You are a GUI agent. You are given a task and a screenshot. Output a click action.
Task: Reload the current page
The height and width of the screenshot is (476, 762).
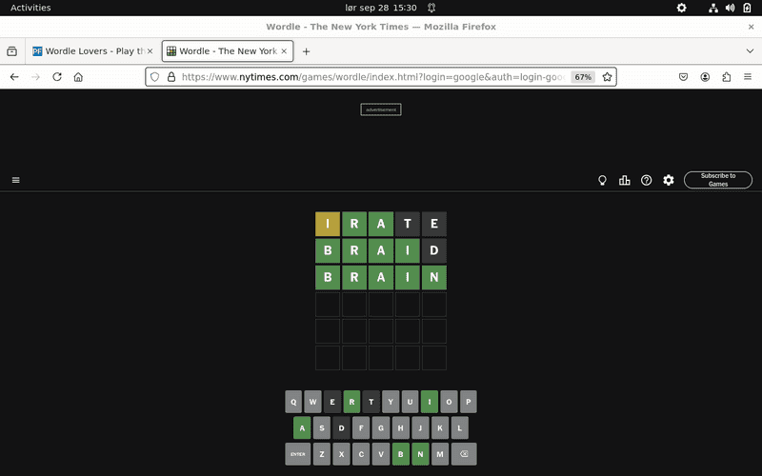[57, 77]
